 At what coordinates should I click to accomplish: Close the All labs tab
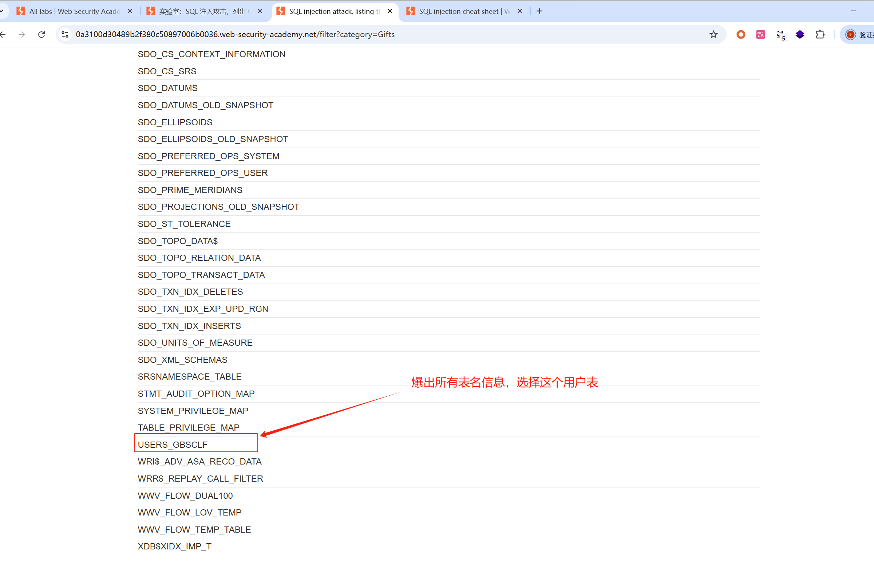[x=130, y=11]
